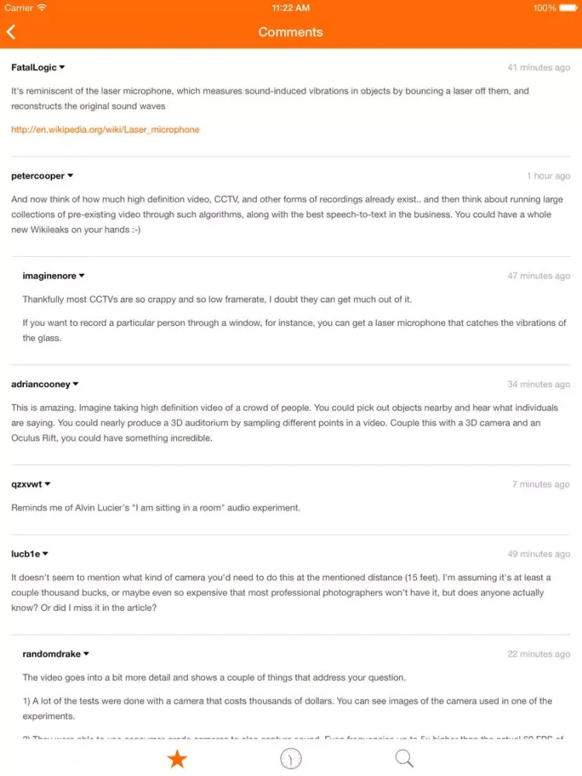Click the '41 minutes ago' timestamp

click(x=539, y=68)
